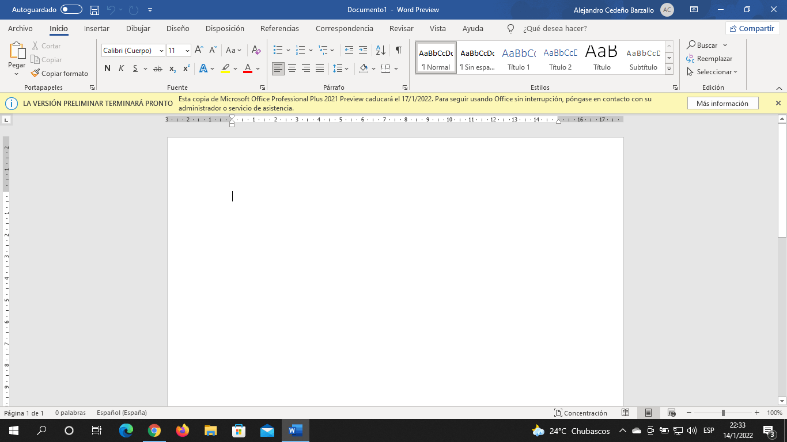This screenshot has width=787, height=442.
Task: Open the Fuente dialog launcher
Action: [x=263, y=87]
